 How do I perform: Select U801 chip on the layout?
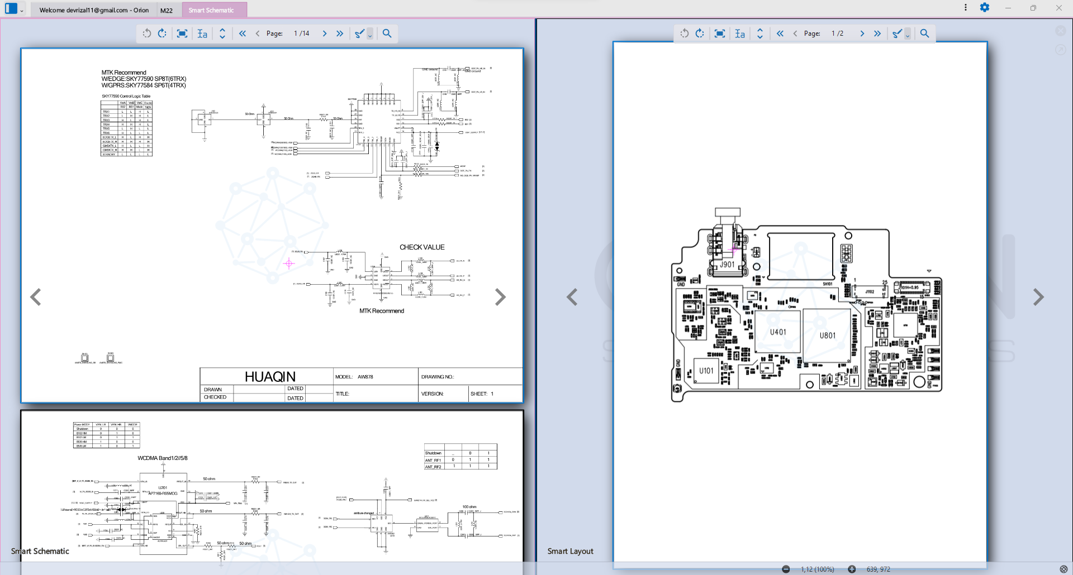(828, 336)
